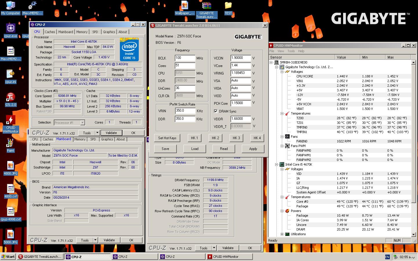Click HK 1 hotkey button
This screenshot has height=261, width=418.
pyautogui.click(x=194, y=138)
